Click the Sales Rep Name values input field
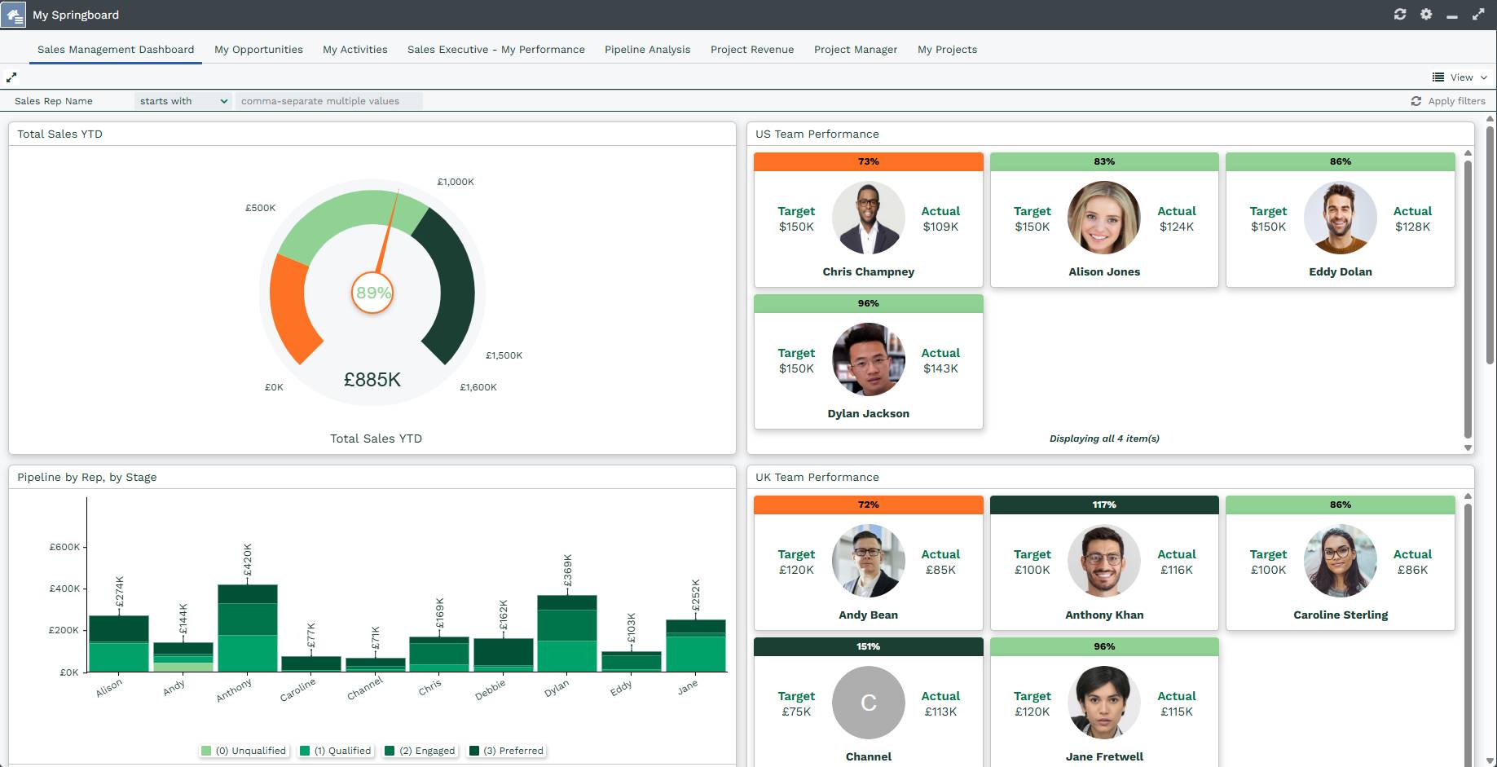This screenshot has width=1497, height=767. click(328, 101)
